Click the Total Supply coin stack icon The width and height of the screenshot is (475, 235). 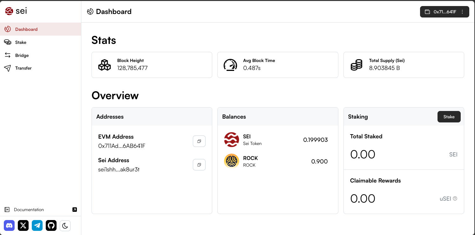pos(356,65)
